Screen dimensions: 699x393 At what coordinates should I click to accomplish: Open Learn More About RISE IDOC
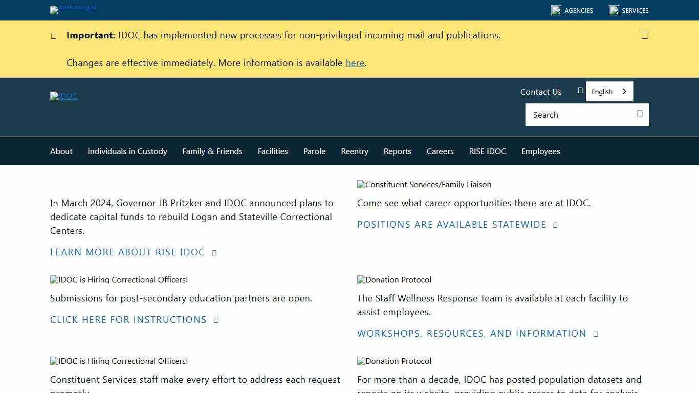coord(128,252)
